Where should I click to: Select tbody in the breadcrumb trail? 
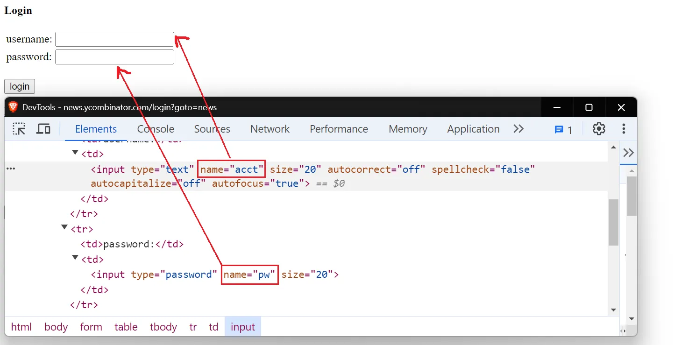point(163,327)
